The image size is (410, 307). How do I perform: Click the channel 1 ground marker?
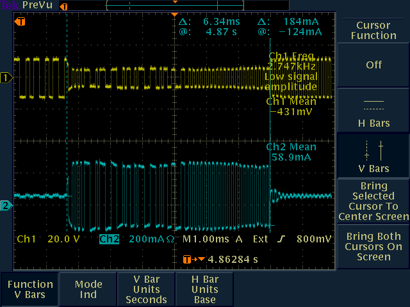tap(6, 78)
